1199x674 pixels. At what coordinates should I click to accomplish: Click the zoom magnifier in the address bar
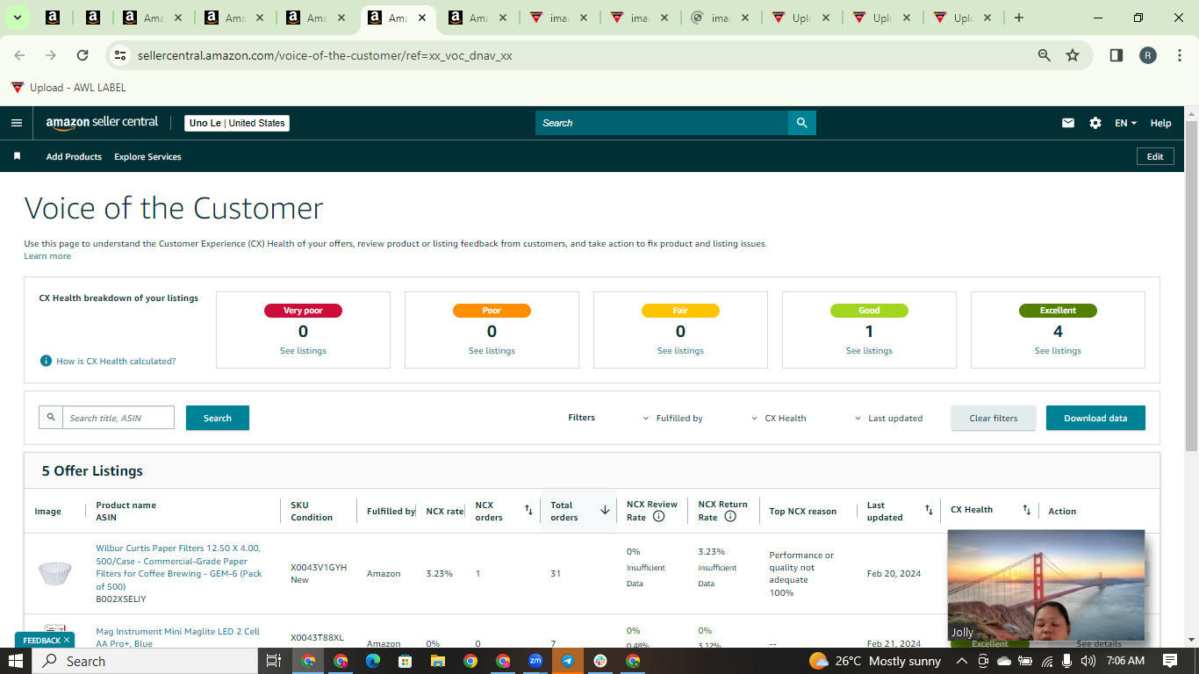[x=1045, y=55]
